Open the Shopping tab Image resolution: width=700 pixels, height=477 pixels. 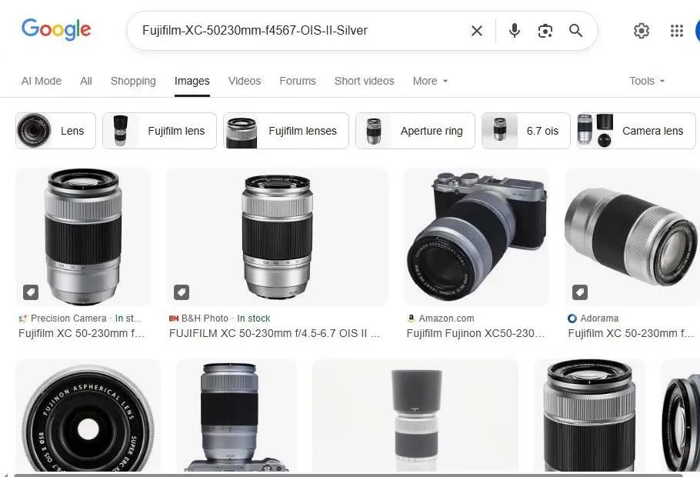[x=133, y=81]
